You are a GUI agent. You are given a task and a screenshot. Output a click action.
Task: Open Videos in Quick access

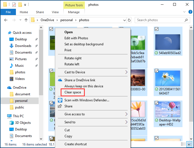pos(20,79)
